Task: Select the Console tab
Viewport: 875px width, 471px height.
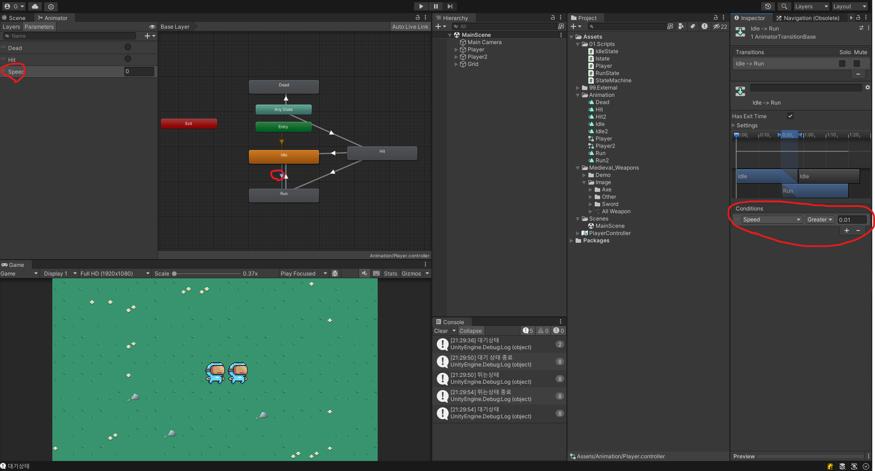Action: click(x=450, y=322)
